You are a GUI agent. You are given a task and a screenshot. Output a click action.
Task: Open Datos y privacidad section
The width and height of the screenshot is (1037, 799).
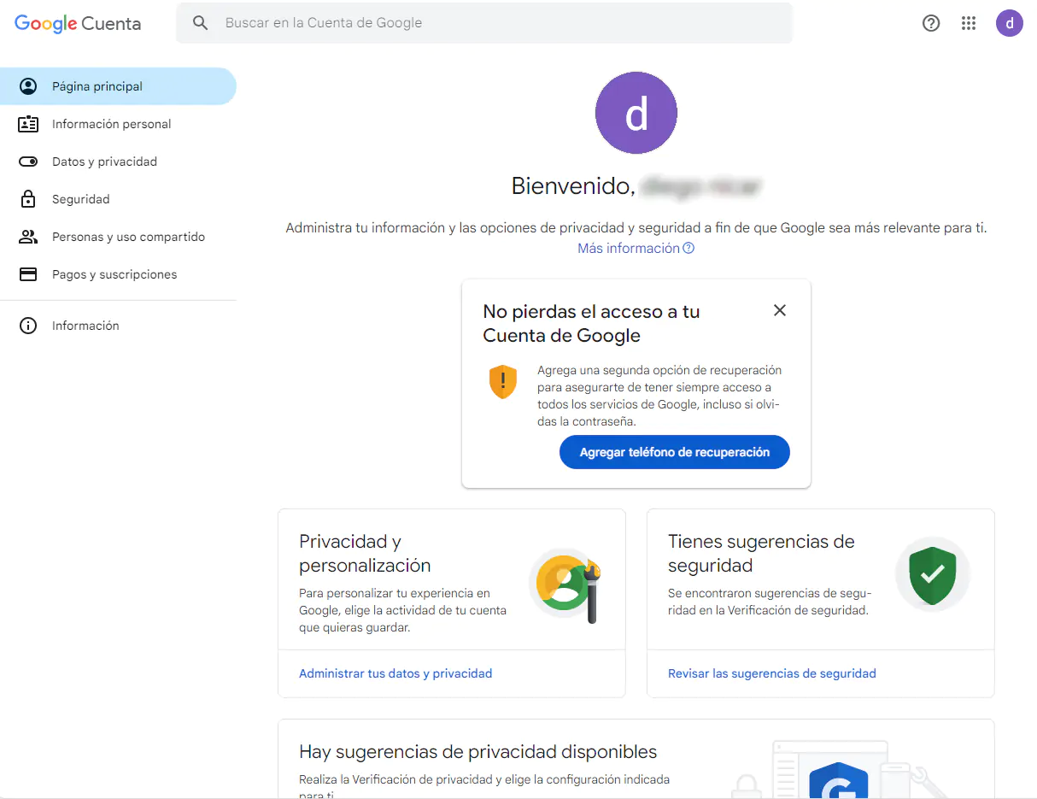[104, 162]
